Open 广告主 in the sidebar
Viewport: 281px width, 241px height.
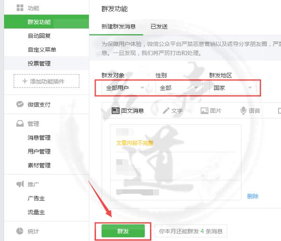pos(36,198)
